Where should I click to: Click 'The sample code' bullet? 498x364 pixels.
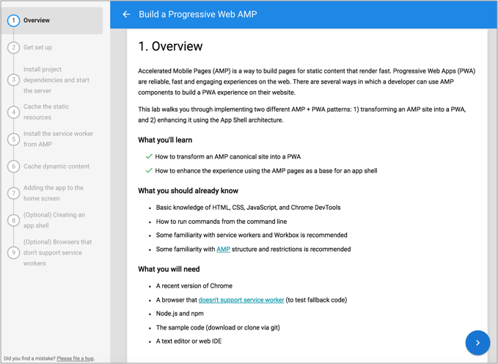218,327
